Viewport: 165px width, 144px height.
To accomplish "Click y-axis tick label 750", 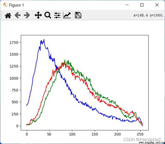I will [15, 90].
